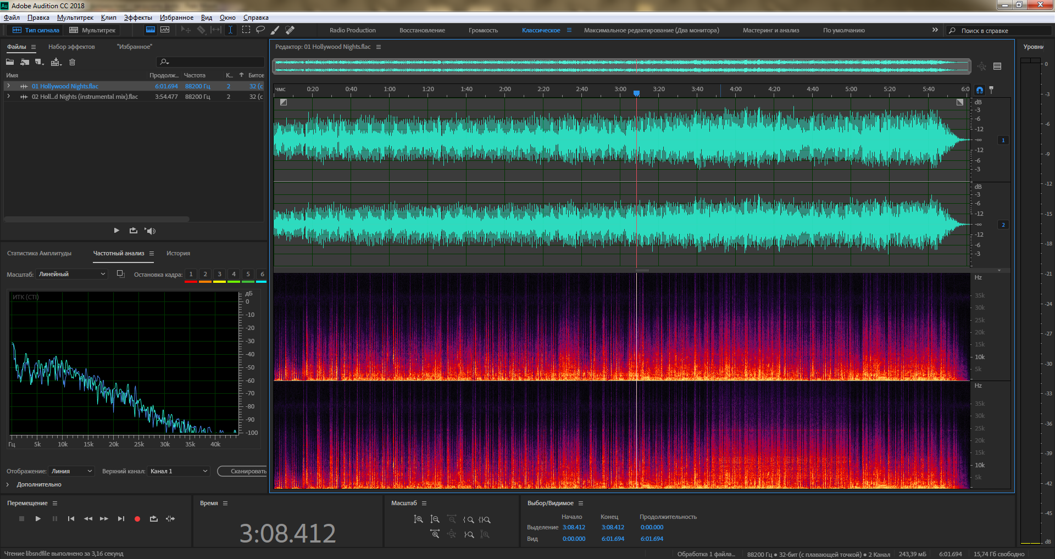This screenshot has width=1055, height=559.
Task: Click Zoom In Amplitude icon
Action: (418, 519)
